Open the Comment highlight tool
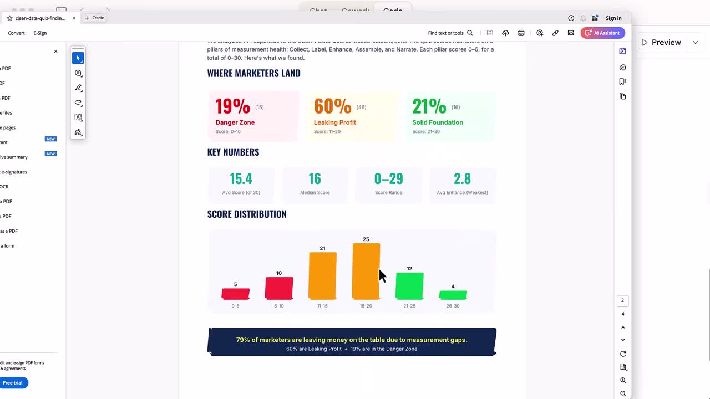 (x=78, y=73)
